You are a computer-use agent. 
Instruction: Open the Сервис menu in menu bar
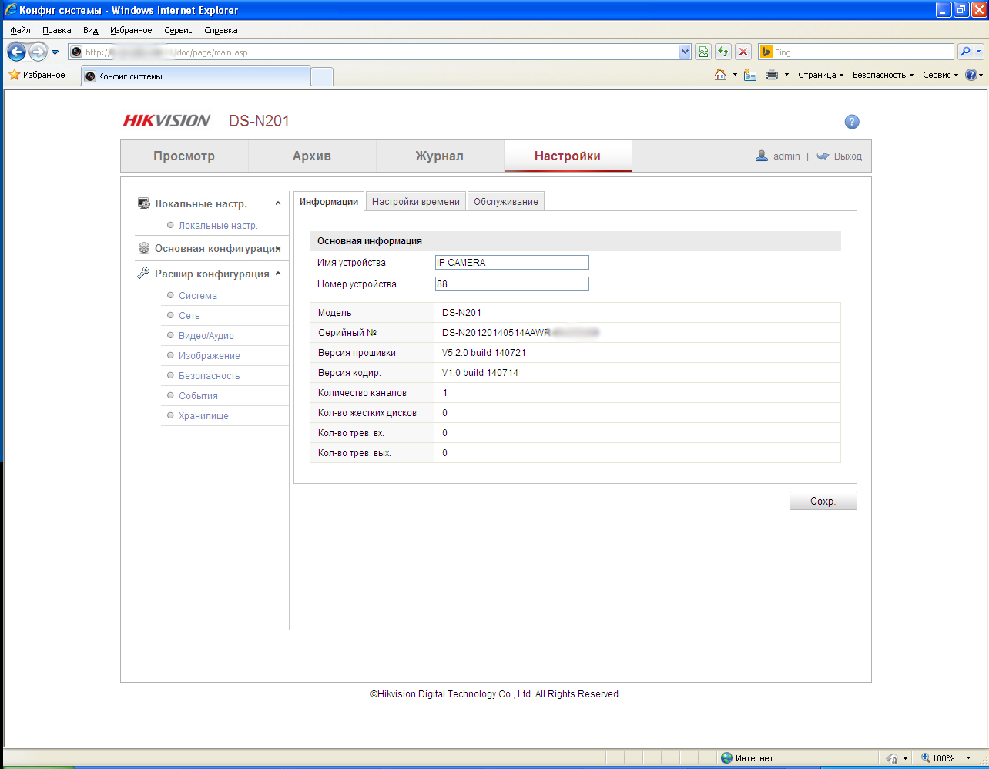point(178,30)
